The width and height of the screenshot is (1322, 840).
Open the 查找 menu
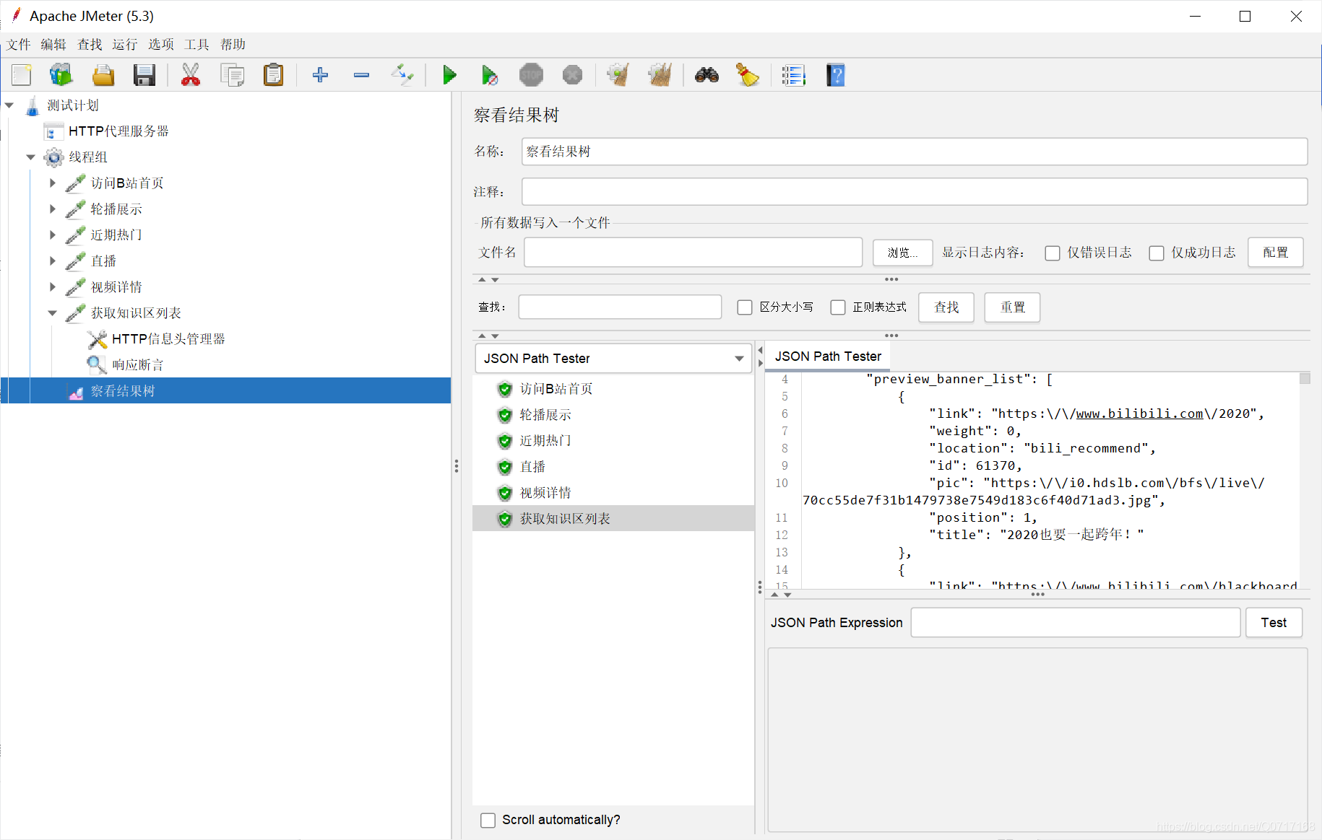[90, 45]
